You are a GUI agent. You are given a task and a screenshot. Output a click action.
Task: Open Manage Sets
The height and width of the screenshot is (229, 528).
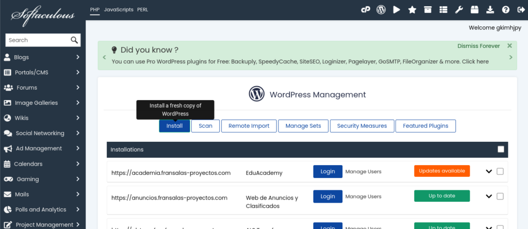[x=303, y=126]
